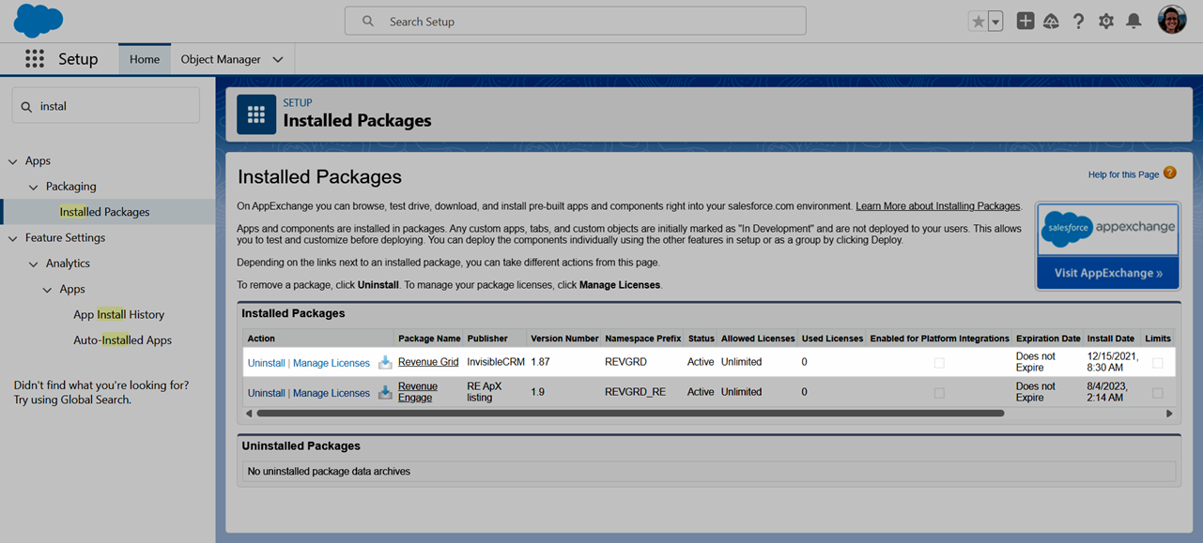This screenshot has height=543, width=1203.
Task: Collapse the Apps node chevron under Analytics
Action: point(48,290)
